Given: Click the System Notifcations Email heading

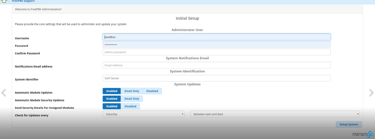Looking at the screenshot, I should tap(187, 58).
